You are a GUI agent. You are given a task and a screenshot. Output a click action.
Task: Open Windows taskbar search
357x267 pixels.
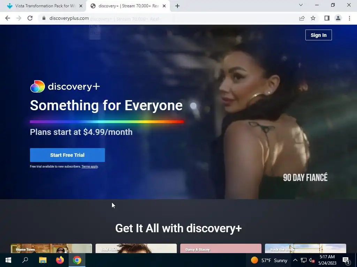tap(25, 260)
